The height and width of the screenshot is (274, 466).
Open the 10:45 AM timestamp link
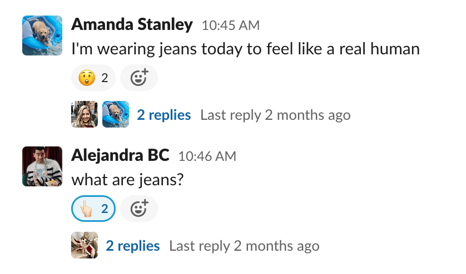230,26
